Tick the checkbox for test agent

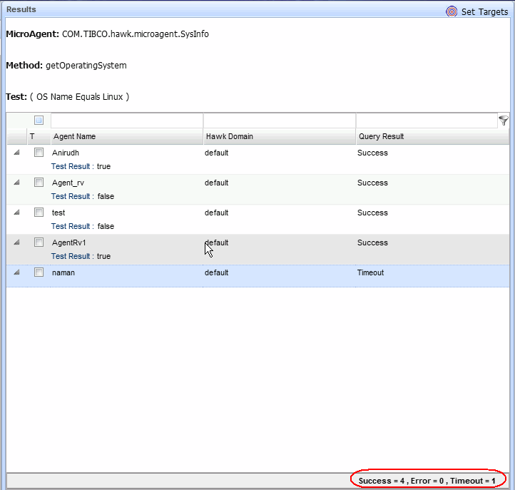[39, 213]
